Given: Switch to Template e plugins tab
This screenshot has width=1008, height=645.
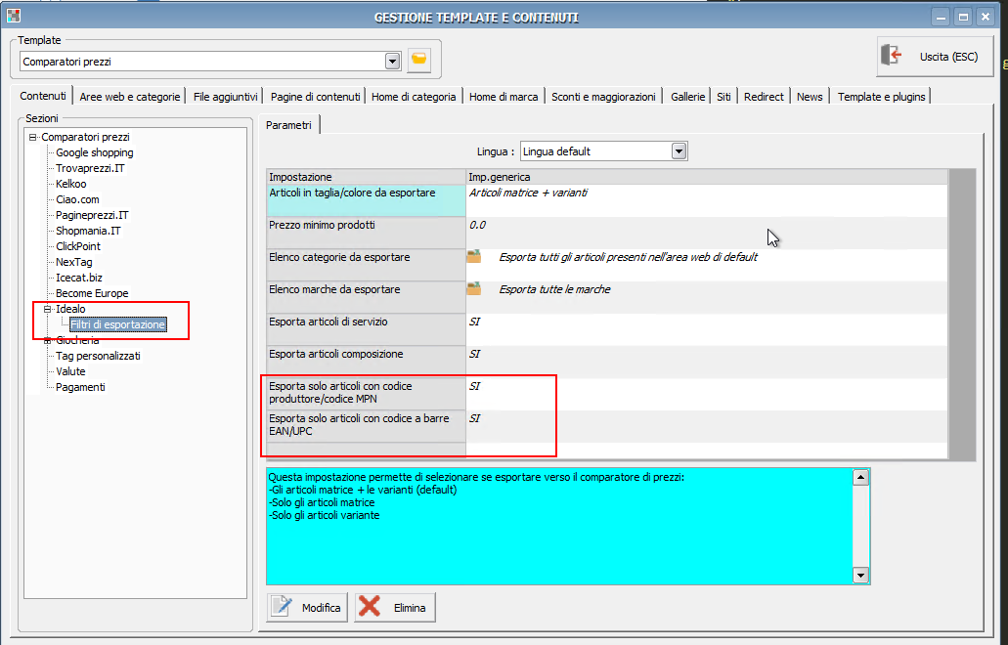Looking at the screenshot, I should [x=881, y=97].
